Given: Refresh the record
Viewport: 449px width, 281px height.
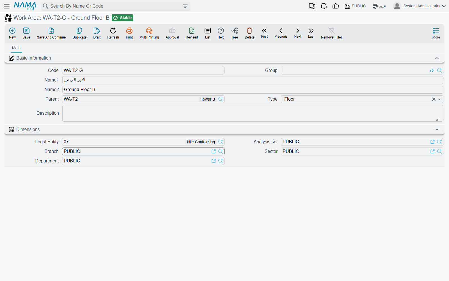Looking at the screenshot, I should click(x=113, y=33).
